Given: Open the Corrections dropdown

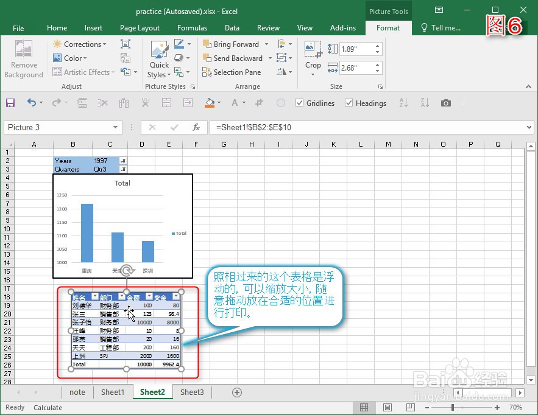Looking at the screenshot, I should (x=80, y=44).
